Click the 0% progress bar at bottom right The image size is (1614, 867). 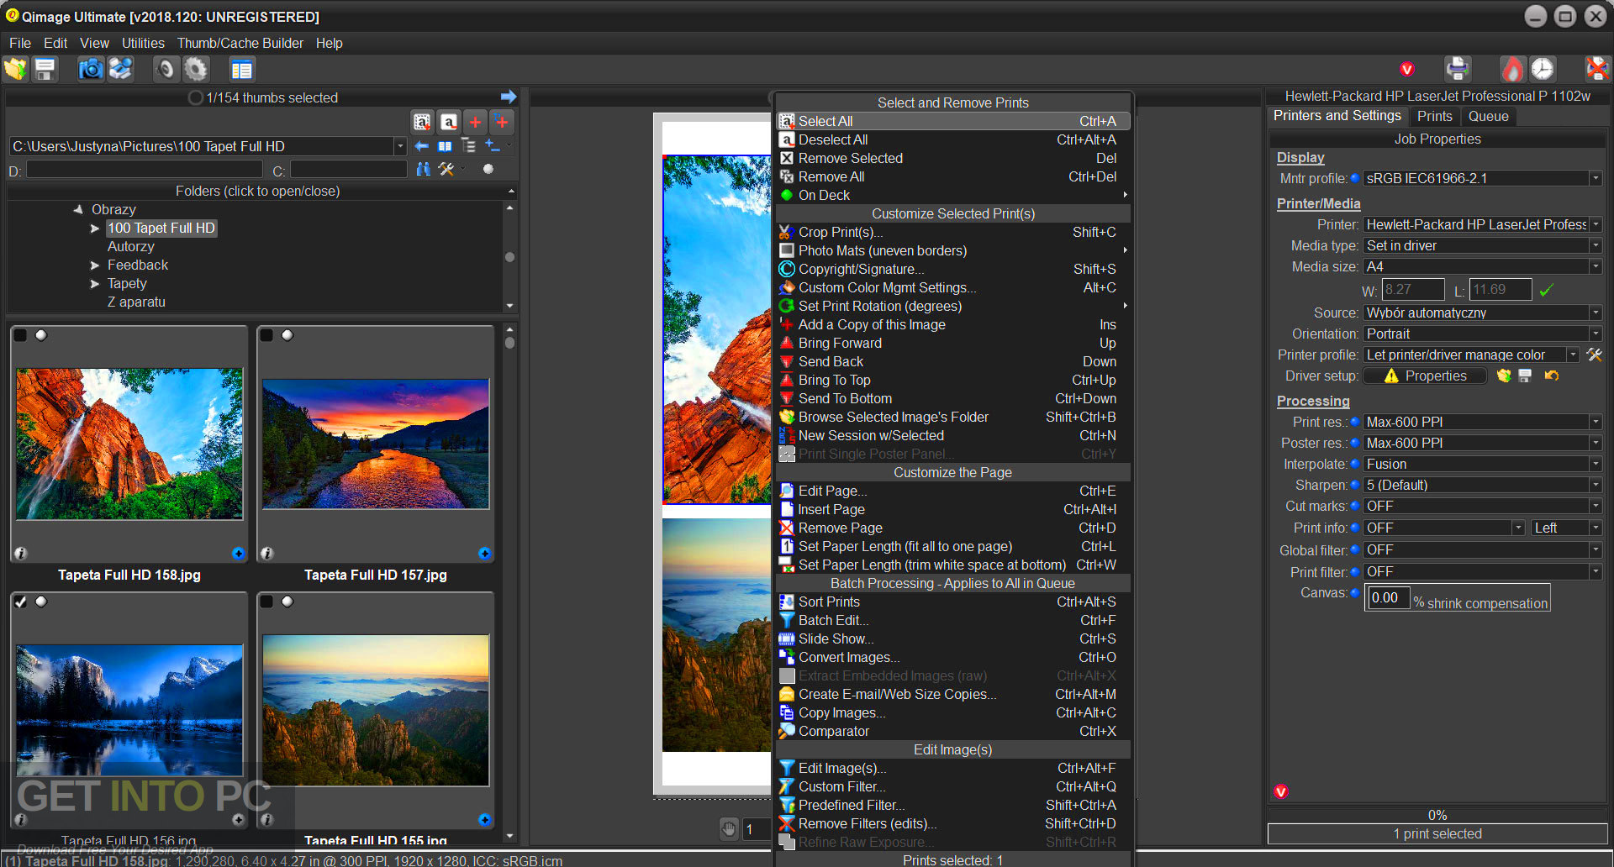pyautogui.click(x=1437, y=814)
